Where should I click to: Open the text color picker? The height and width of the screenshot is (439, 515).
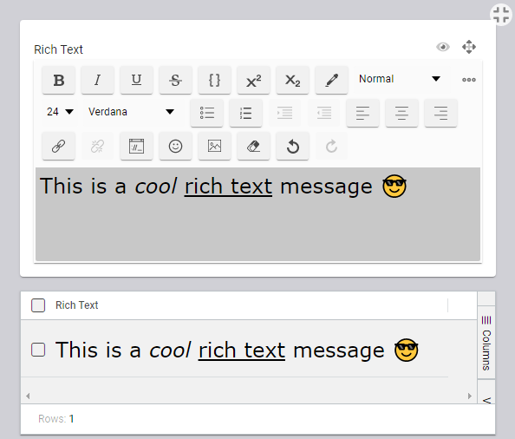point(331,80)
